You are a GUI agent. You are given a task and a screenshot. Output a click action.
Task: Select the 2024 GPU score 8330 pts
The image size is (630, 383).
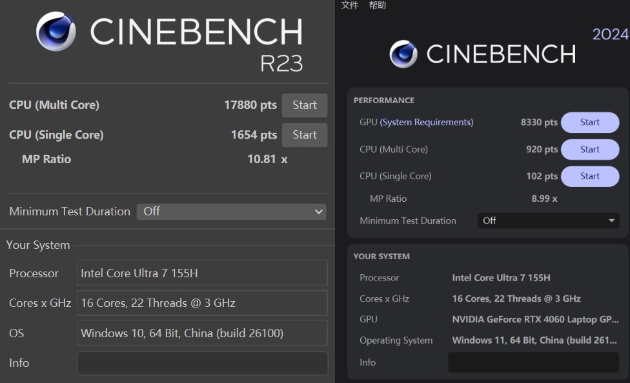point(539,122)
